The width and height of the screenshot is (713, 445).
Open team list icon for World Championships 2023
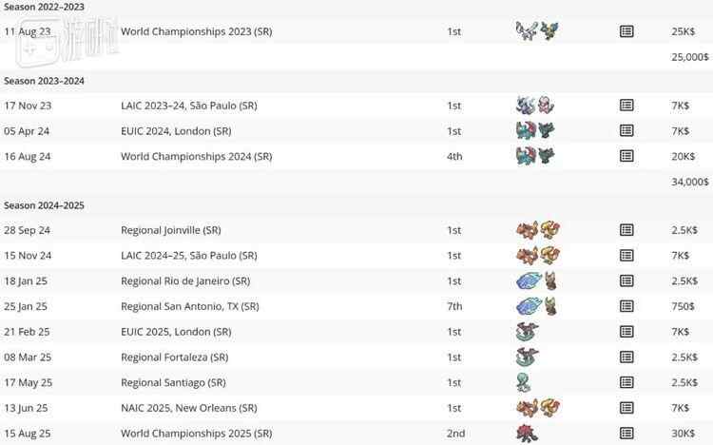pyautogui.click(x=626, y=31)
